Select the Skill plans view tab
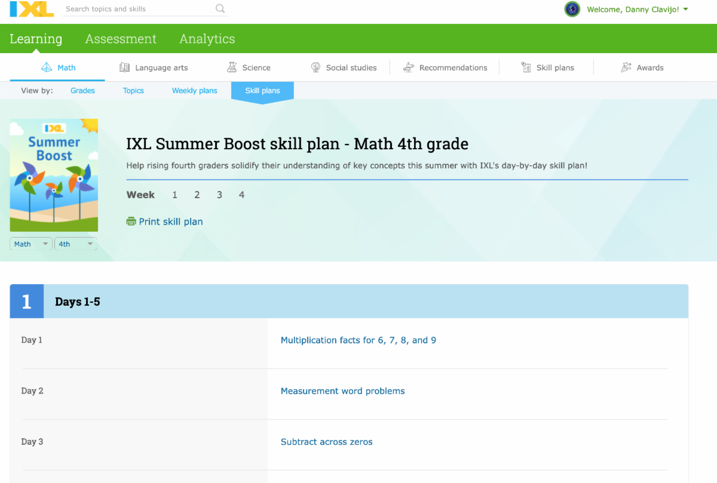 coord(262,91)
